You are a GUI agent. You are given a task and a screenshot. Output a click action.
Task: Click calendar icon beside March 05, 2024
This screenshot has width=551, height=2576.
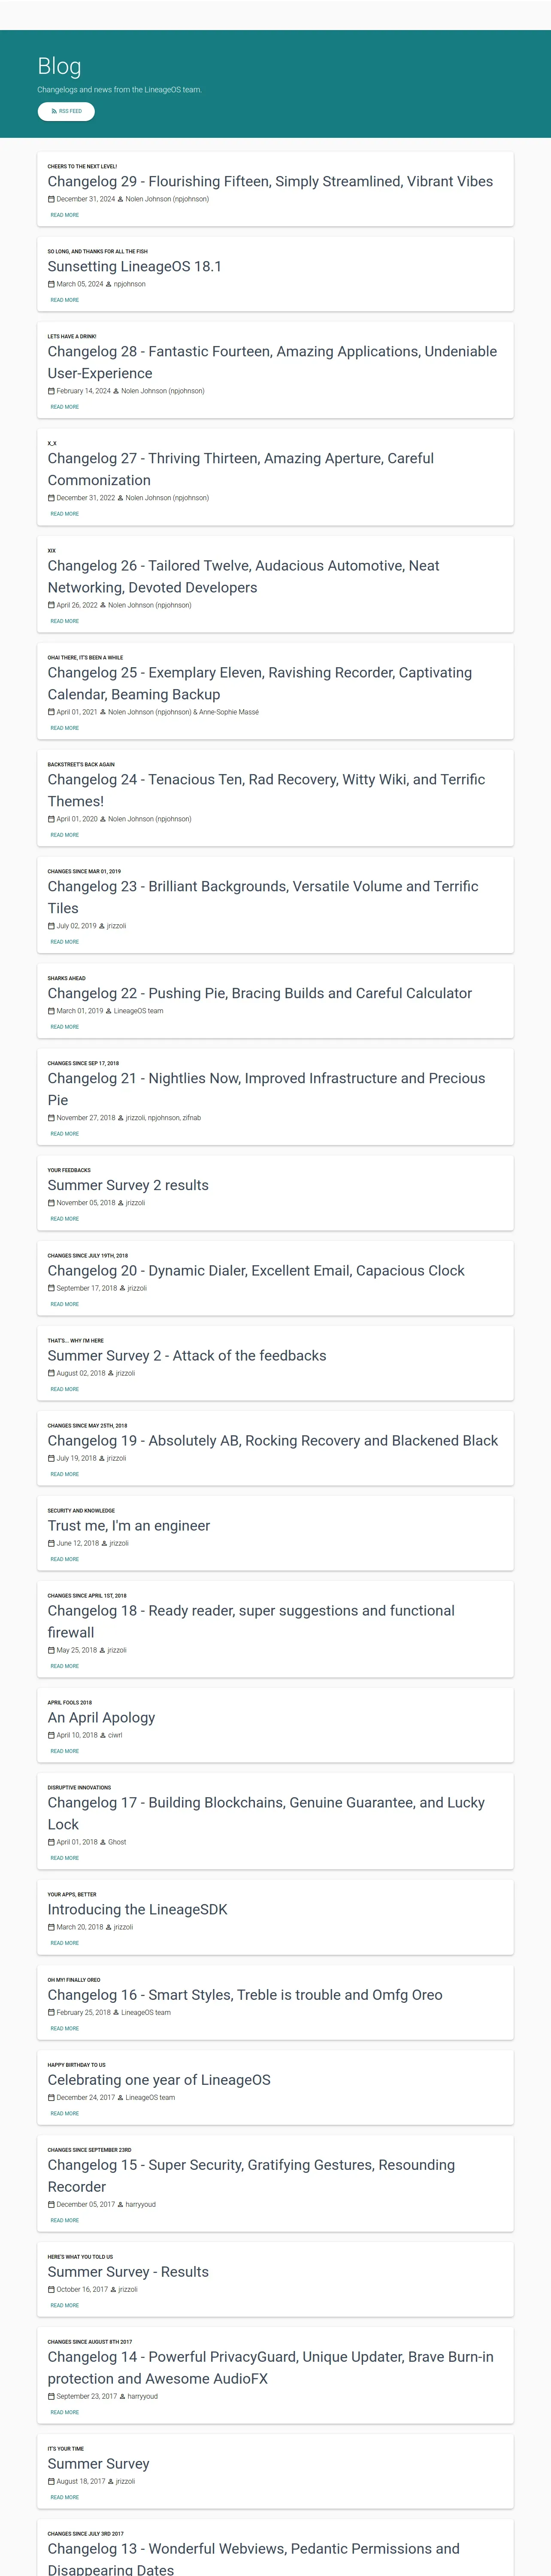tap(52, 284)
